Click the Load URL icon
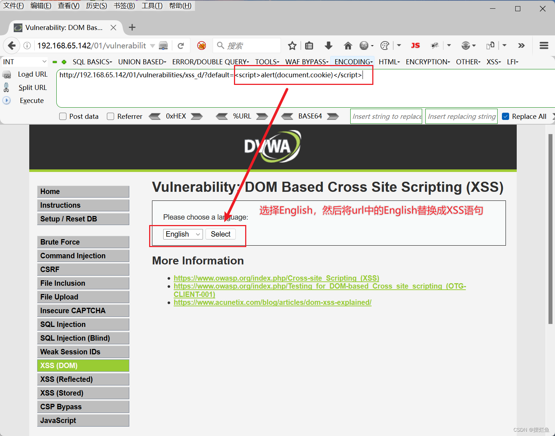The width and height of the screenshot is (555, 436). tap(7, 75)
